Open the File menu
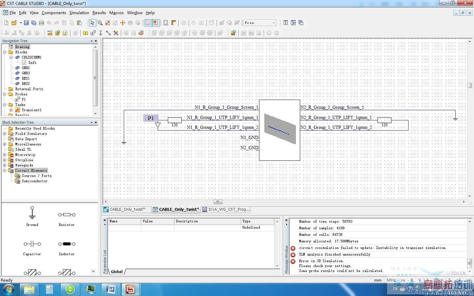This screenshot has width=474, height=296. point(13,12)
